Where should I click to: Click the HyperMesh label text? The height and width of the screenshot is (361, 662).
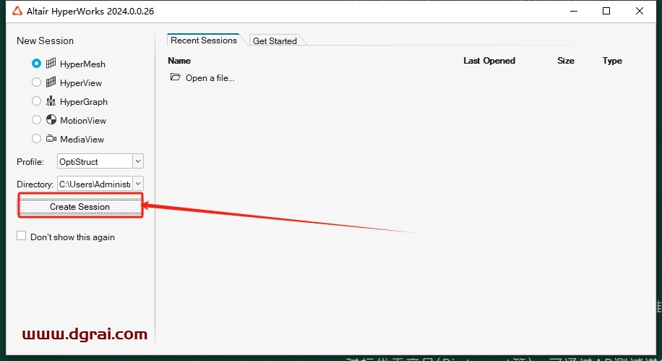click(x=82, y=64)
